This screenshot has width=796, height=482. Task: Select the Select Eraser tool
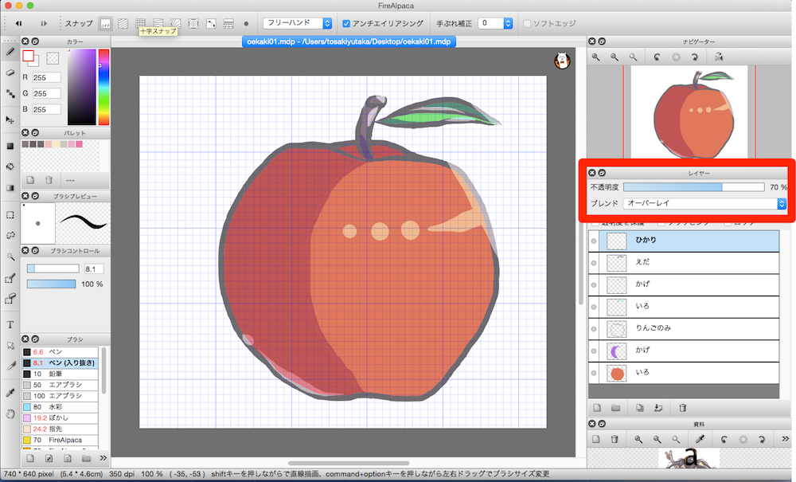pyautogui.click(x=10, y=299)
